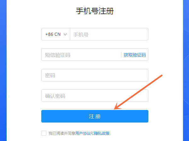
Task: Open the 隐私政策 privacy policy link
Action: 102,133
